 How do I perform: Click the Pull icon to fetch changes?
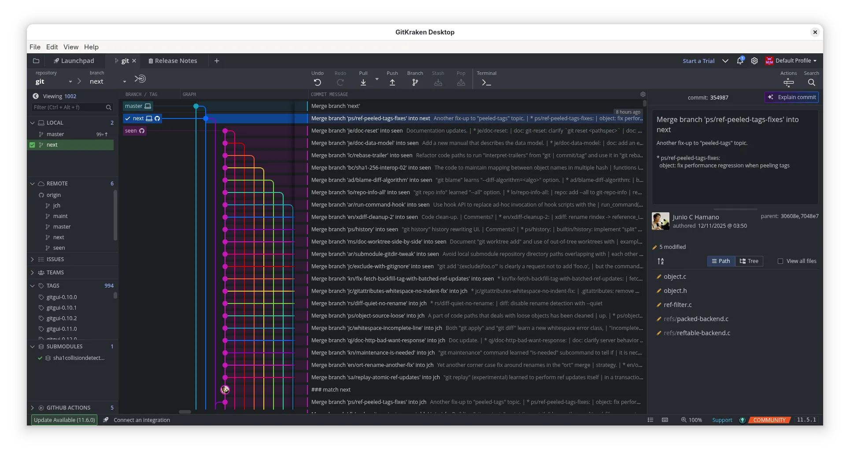(x=363, y=82)
